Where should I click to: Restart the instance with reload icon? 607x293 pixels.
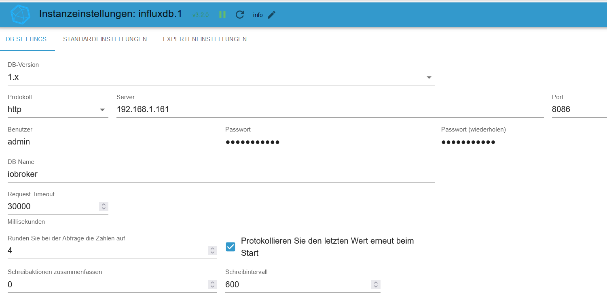pos(240,15)
